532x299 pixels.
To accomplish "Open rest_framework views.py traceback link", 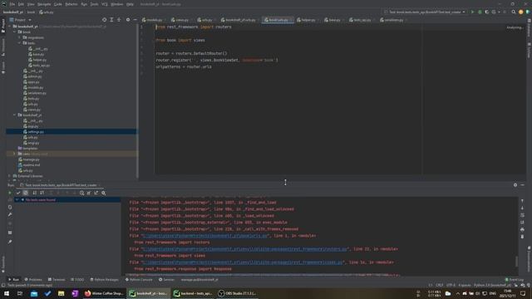I will tap(243, 262).
